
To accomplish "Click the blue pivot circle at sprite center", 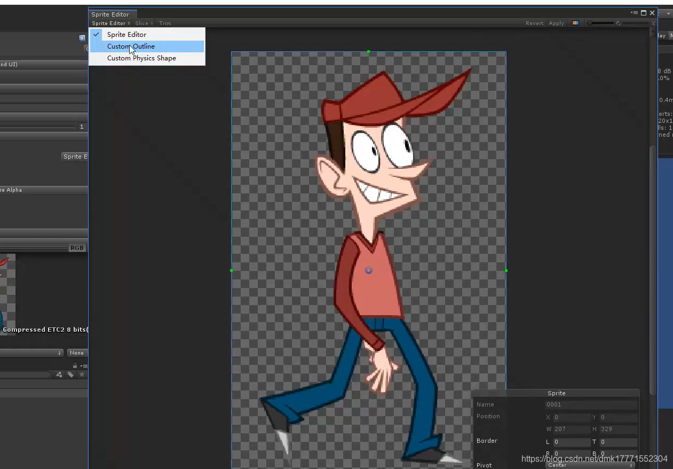I will tap(368, 271).
